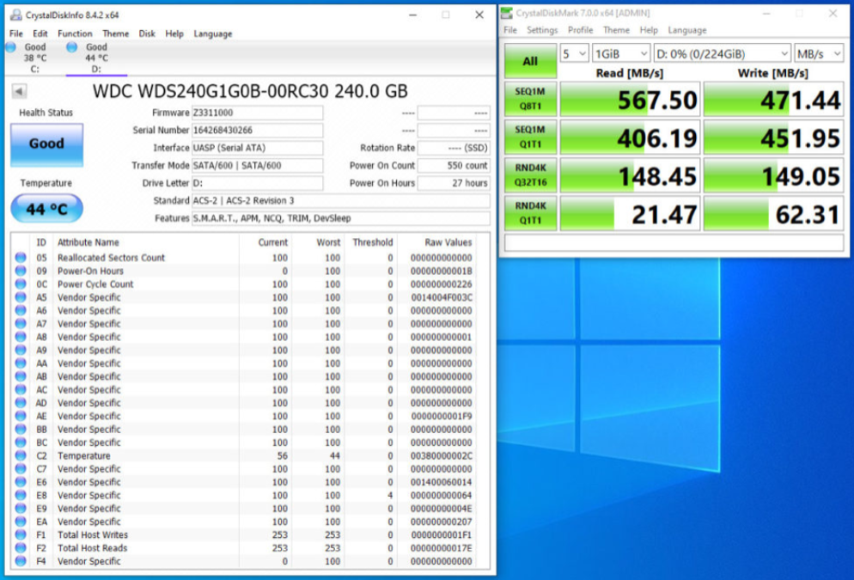Run all benchmarks with the All button
854x580 pixels.
click(529, 61)
